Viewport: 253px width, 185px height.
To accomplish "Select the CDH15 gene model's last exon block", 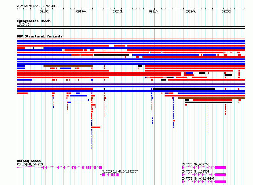I will 101,168.
